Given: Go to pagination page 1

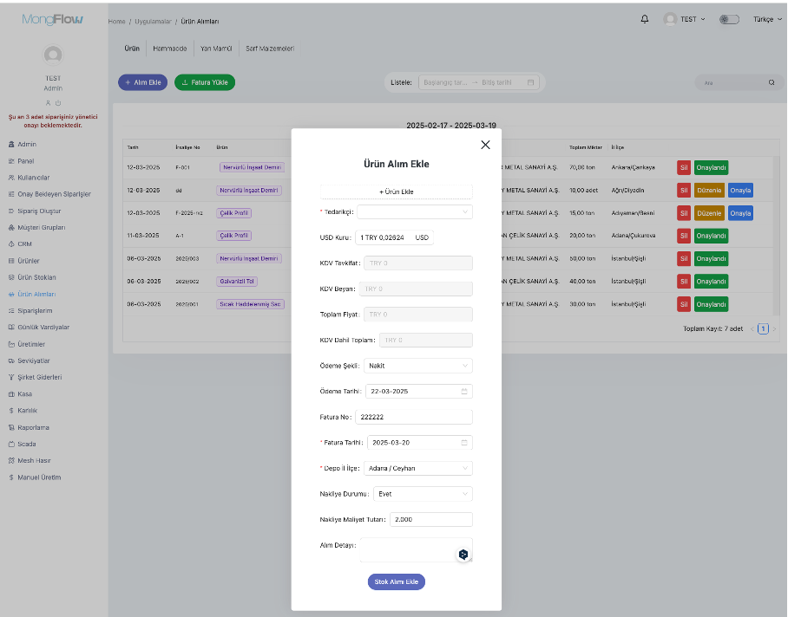Looking at the screenshot, I should pyautogui.click(x=763, y=329).
